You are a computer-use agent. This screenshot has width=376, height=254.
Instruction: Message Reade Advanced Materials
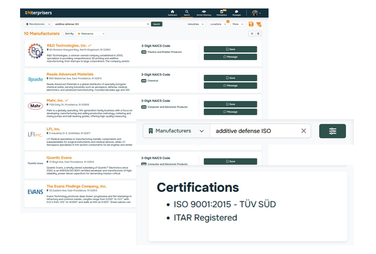coord(230,85)
